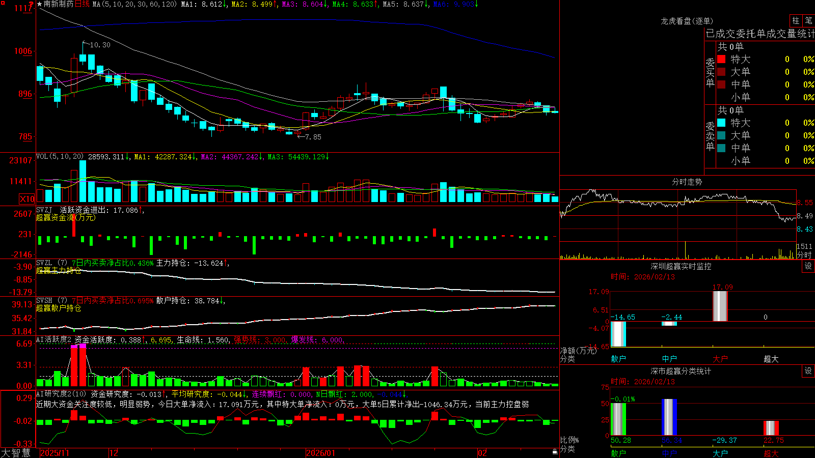This screenshot has height=458, width=815.
Task: Click the 8.43 price label on the intraday chart
Action: 805,229
